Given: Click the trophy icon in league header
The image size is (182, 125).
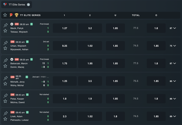Looking at the screenshot, I should (x=16, y=15).
